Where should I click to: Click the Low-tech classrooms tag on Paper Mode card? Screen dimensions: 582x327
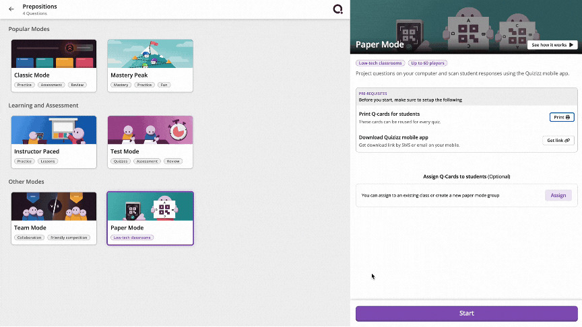point(132,238)
